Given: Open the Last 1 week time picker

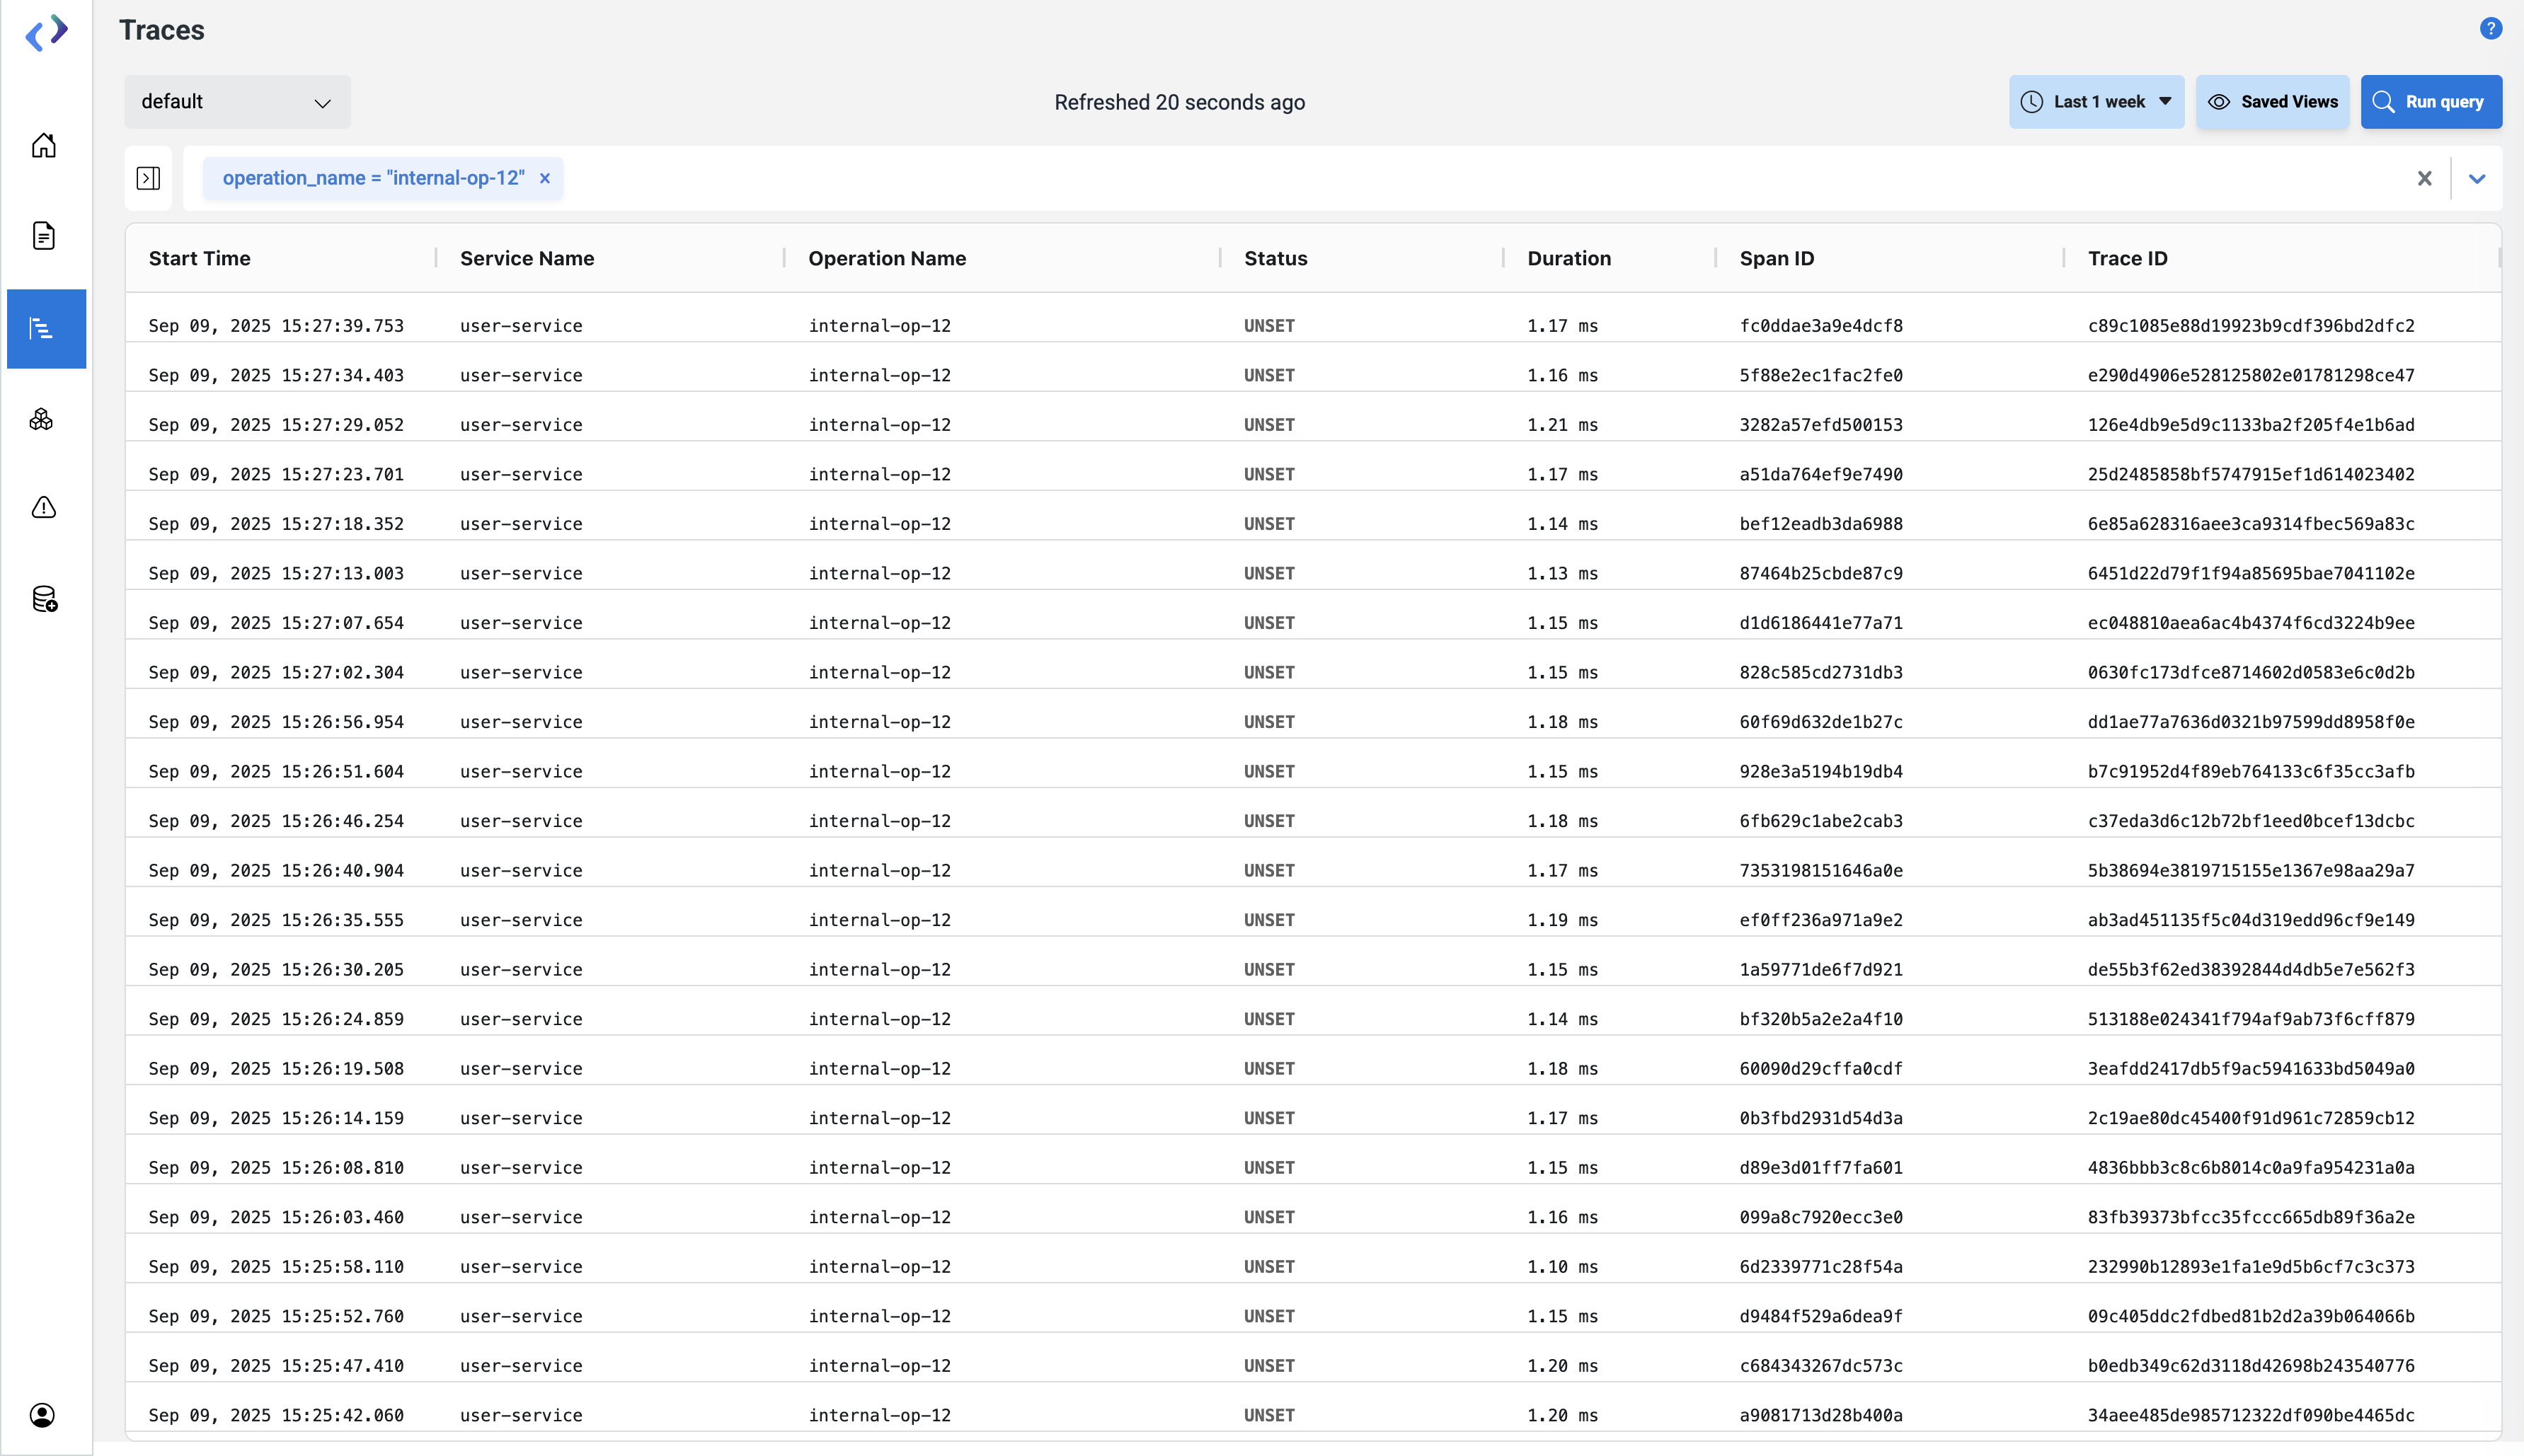Looking at the screenshot, I should [x=2096, y=102].
